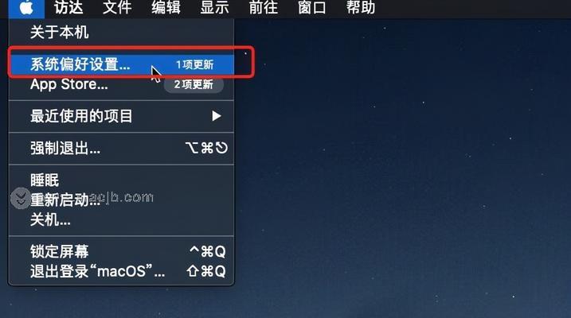Select 关于本机 from the menu
The height and width of the screenshot is (318, 571).
click(121, 33)
